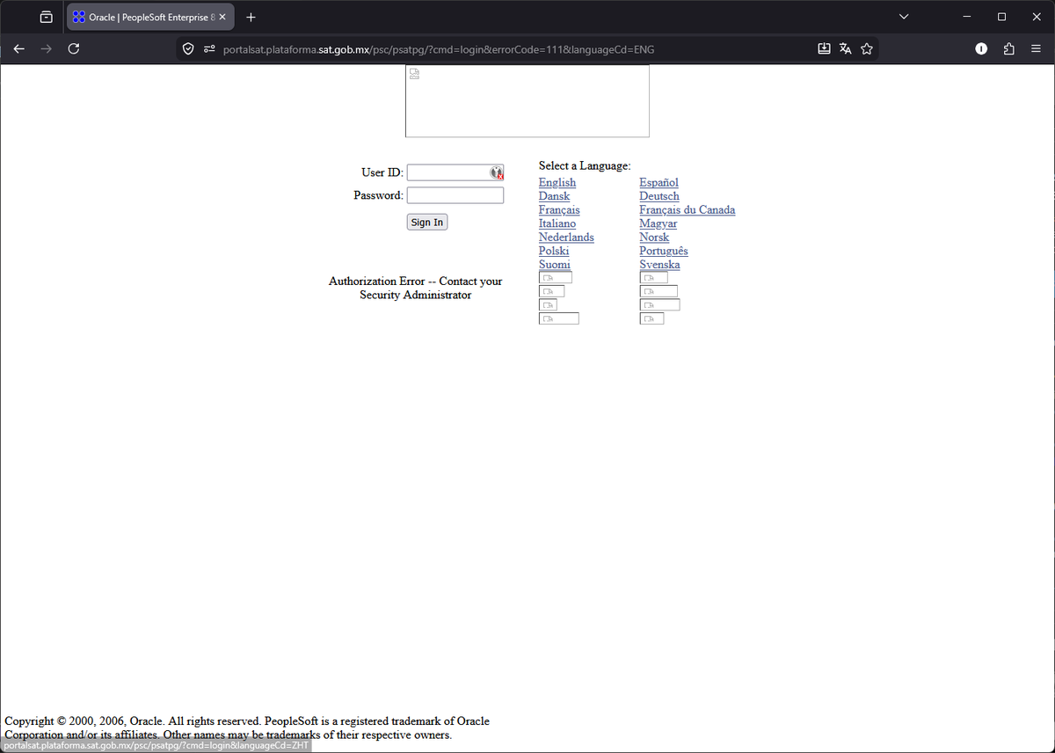Open the hamburger application menu

click(1036, 49)
